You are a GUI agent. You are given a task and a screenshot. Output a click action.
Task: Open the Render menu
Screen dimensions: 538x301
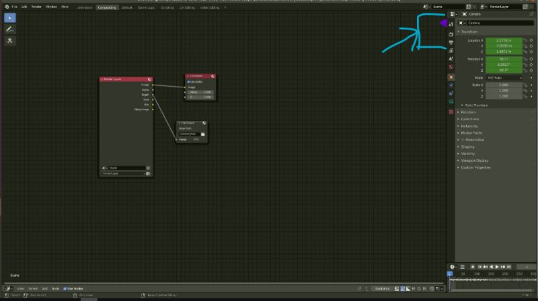(36, 7)
